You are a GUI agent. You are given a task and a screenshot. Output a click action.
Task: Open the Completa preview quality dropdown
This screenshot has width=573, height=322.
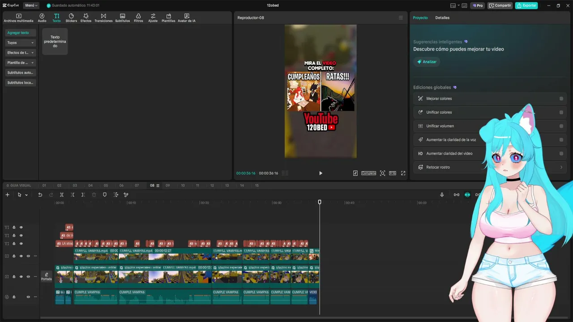[x=368, y=173]
